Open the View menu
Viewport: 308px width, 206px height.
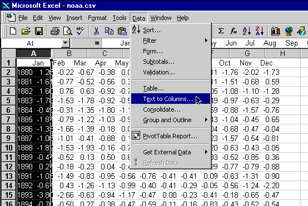(x=54, y=18)
